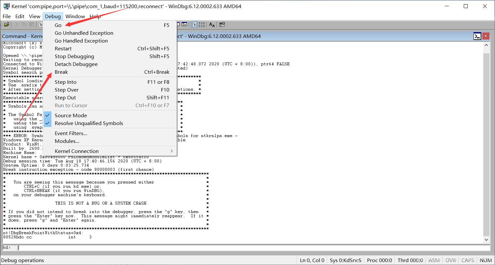Click the CAPS status bar indicator
Screen dimensions: 495x265
click(x=468, y=260)
